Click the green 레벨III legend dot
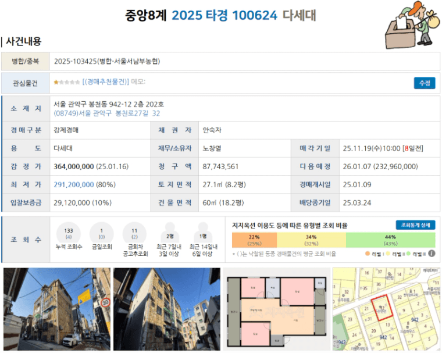This screenshot has width=442, height=353. coord(408,254)
